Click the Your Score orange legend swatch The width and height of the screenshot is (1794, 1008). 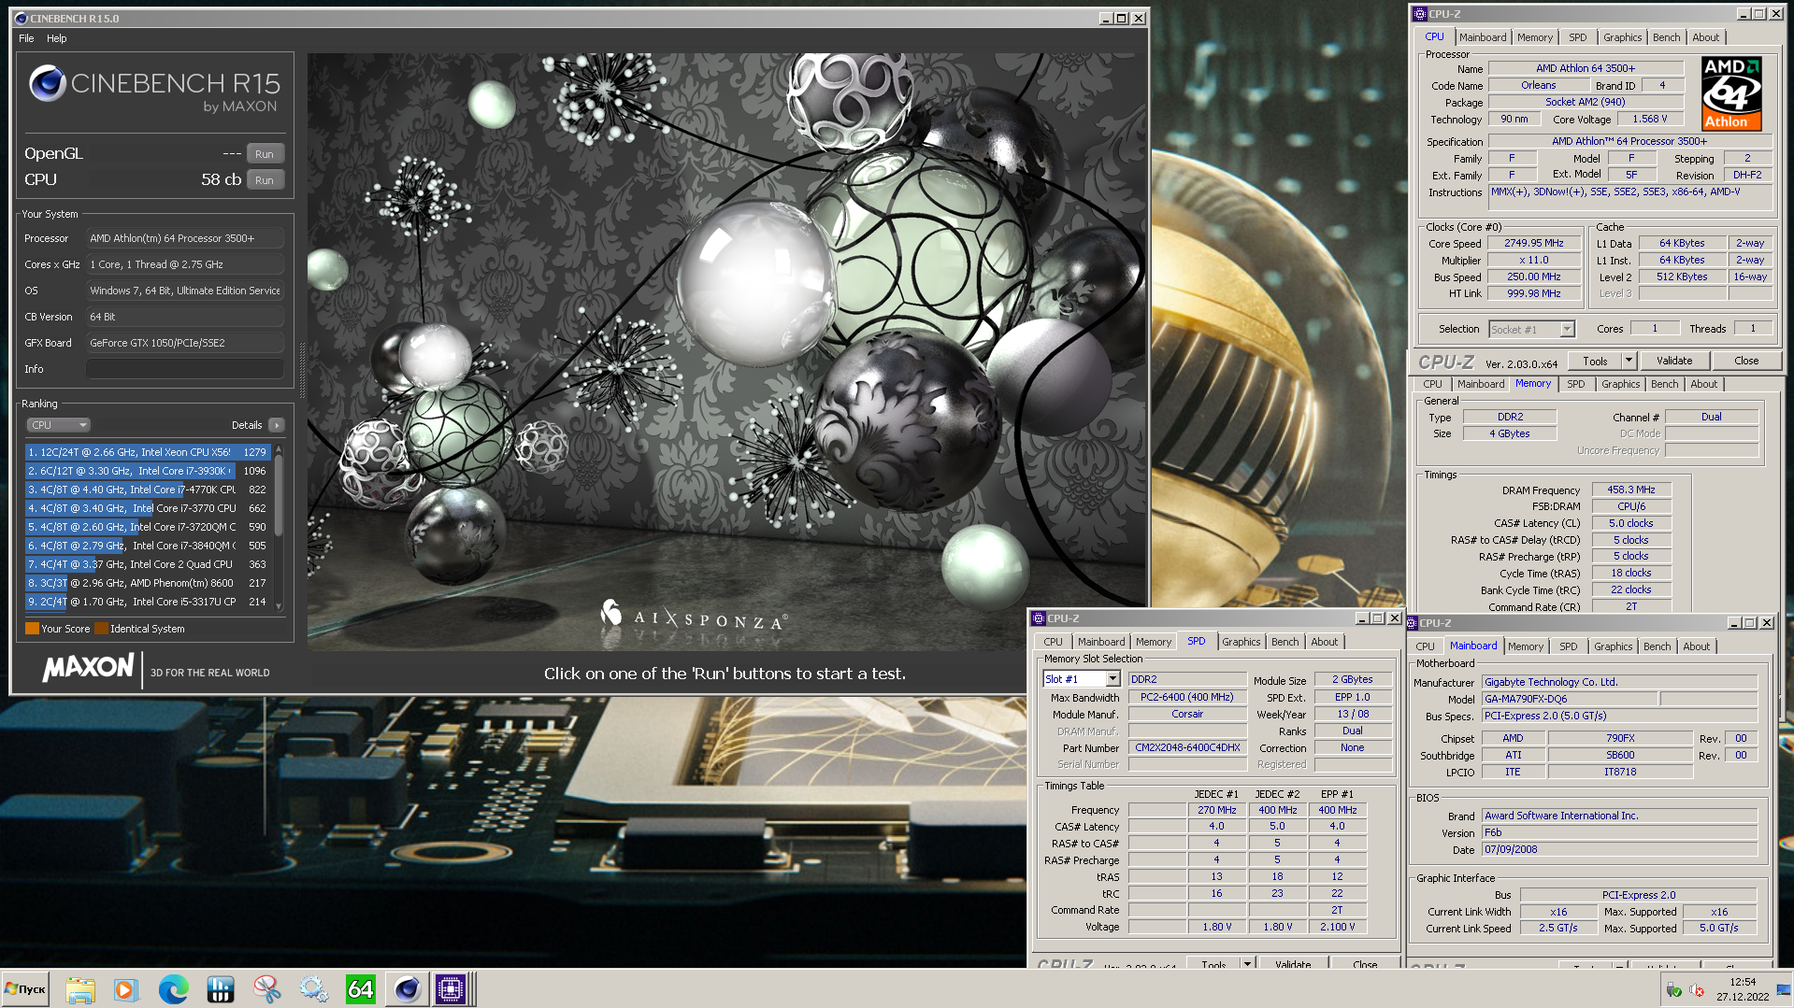32,629
